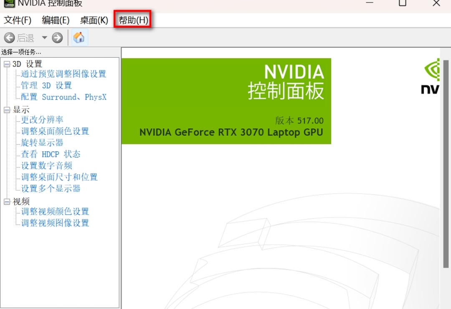
Task: Collapse the 显示 tree node
Action: [x=7, y=110]
